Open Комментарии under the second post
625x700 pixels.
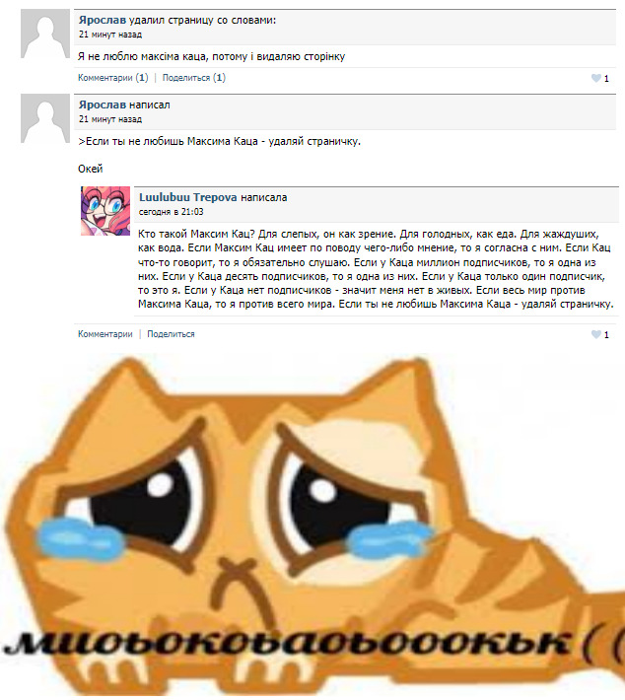(x=105, y=334)
